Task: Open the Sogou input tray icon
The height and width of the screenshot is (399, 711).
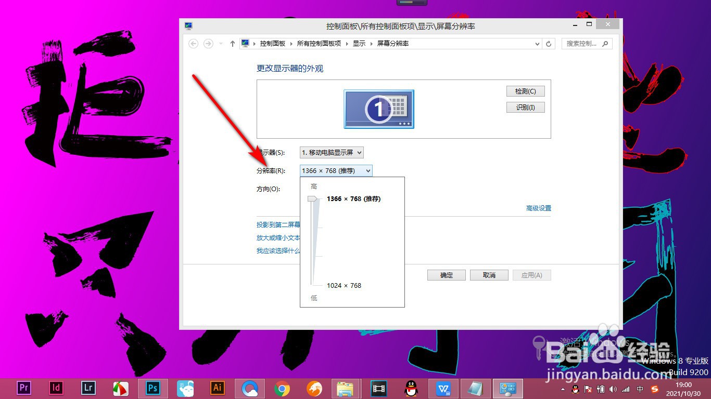Action: (x=655, y=389)
